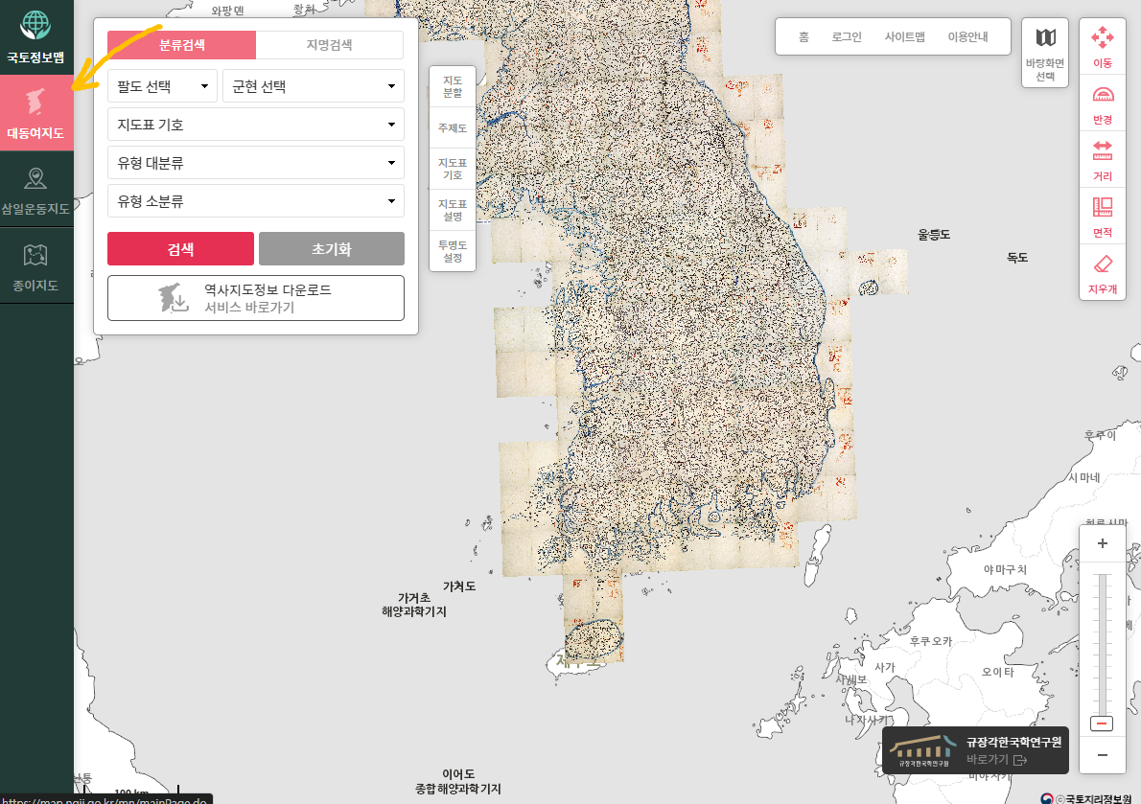Click the zoom slider handle
The image size is (1141, 804).
[x=1102, y=724]
